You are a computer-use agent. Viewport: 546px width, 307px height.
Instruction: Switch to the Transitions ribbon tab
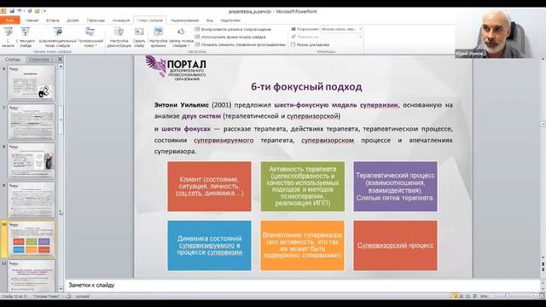pos(96,20)
